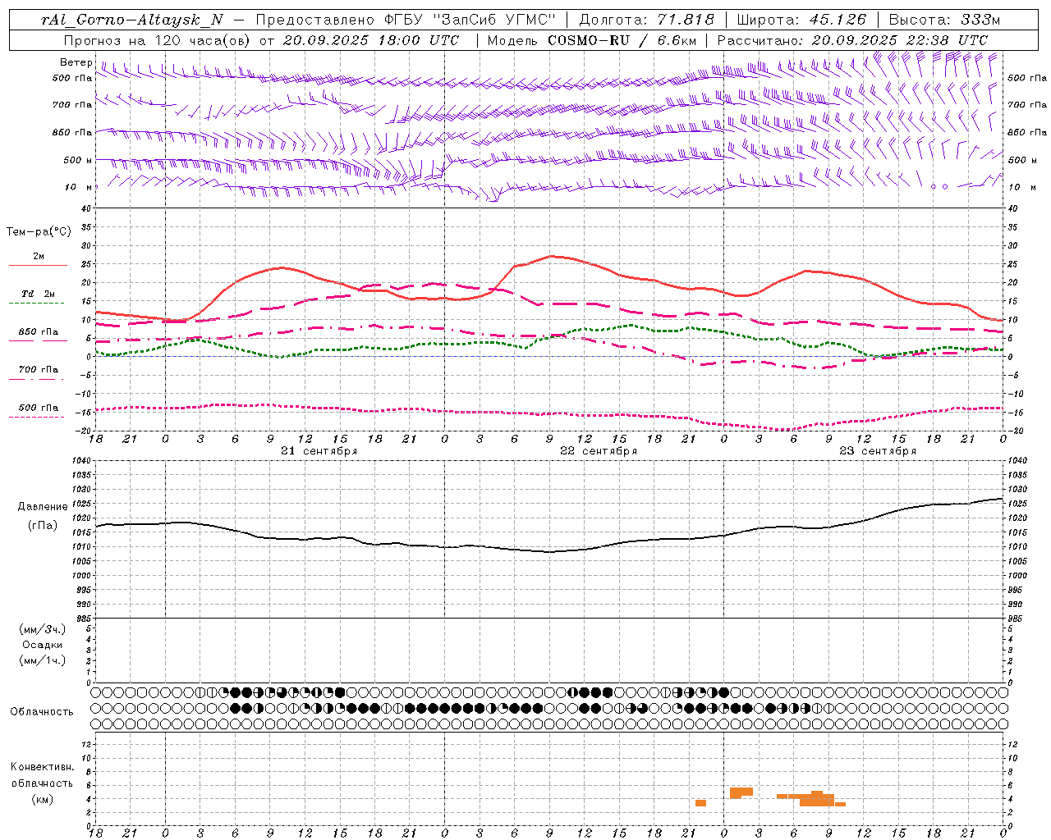Click the Осадки panel label

(43, 645)
